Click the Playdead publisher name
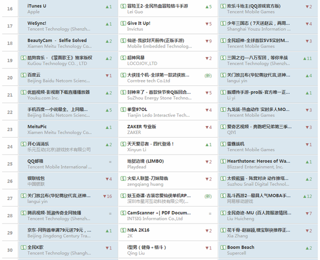Screen dimensions: 320x260 [136, 167]
